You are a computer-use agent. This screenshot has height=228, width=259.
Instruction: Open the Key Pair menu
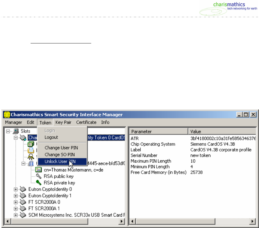pyautogui.click(x=63, y=122)
